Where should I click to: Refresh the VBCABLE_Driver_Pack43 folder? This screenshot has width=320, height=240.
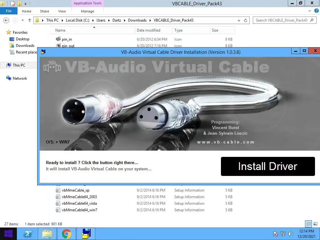pyautogui.click(x=246, y=20)
